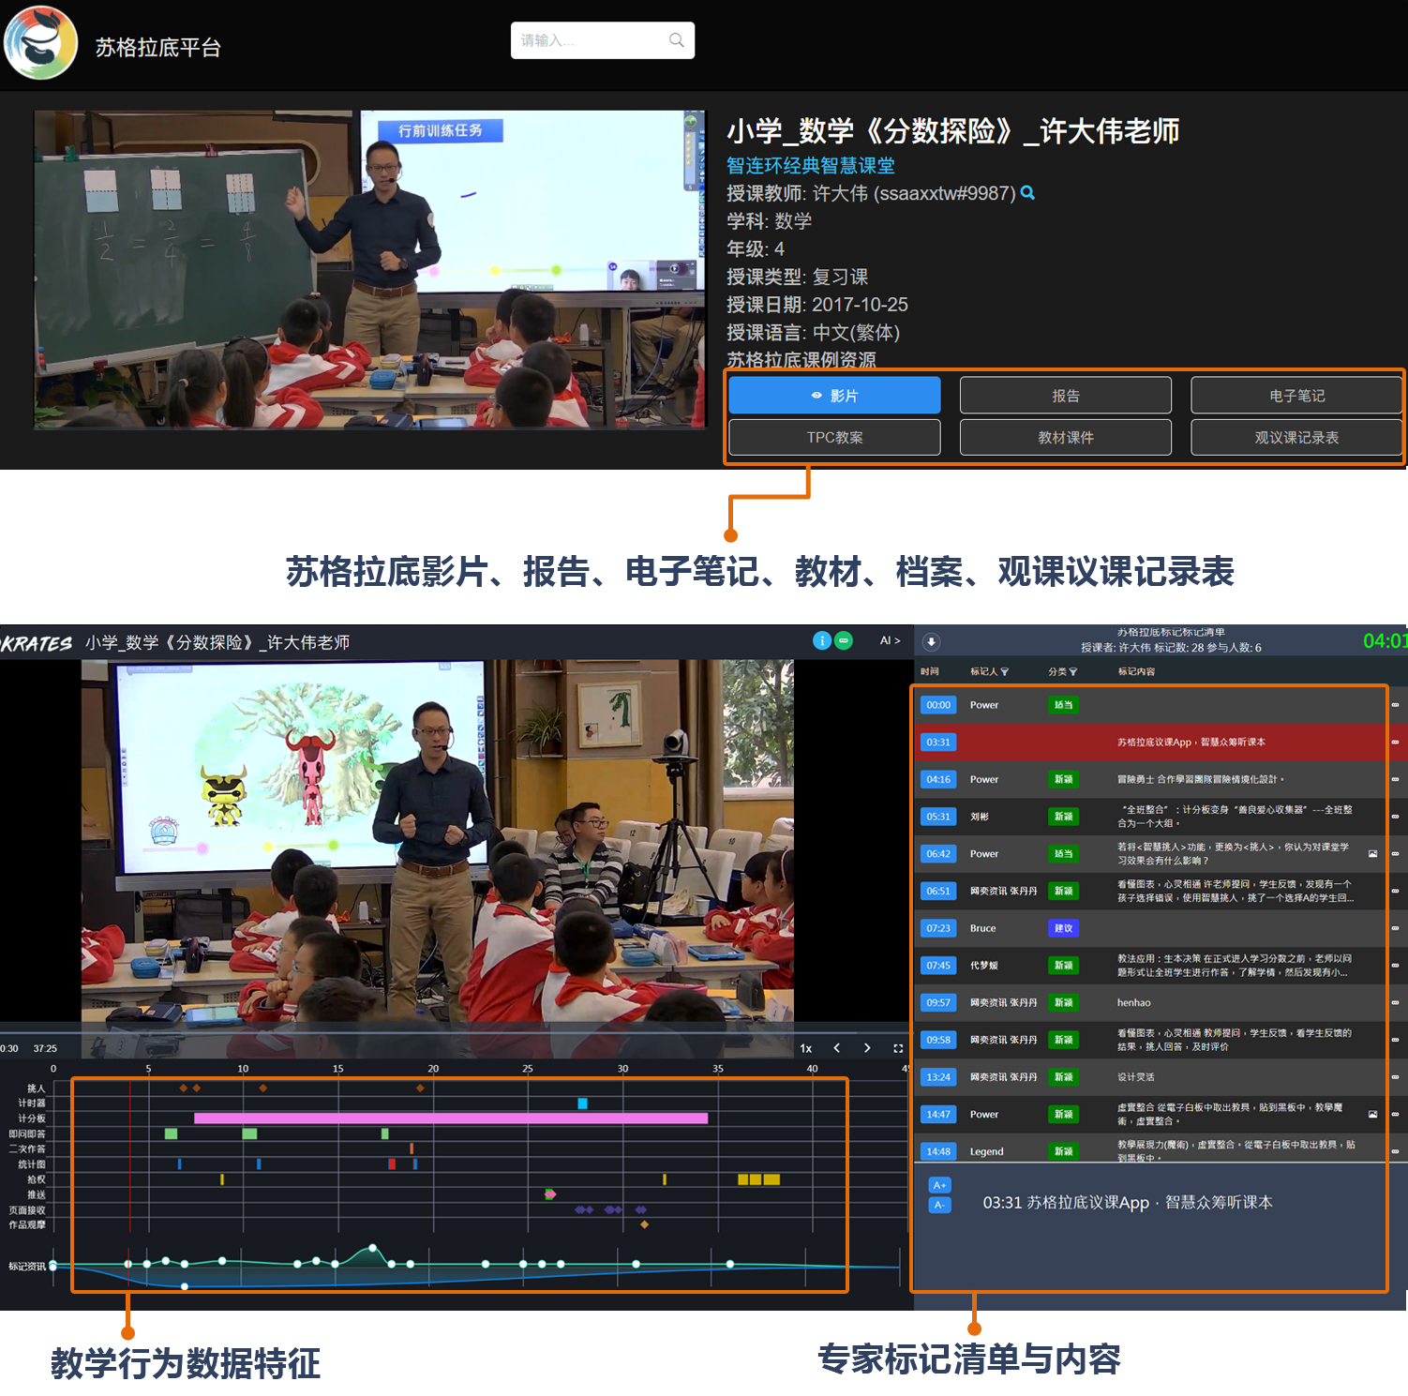
Task: Jump to the 04:16 marker timestamp
Action: pyautogui.click(x=938, y=780)
